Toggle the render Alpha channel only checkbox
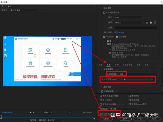 coord(130,104)
